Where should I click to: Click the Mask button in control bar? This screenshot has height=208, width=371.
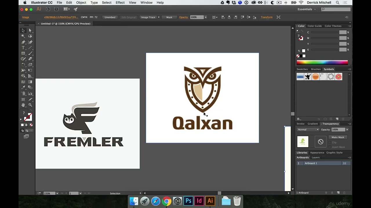tap(169, 17)
